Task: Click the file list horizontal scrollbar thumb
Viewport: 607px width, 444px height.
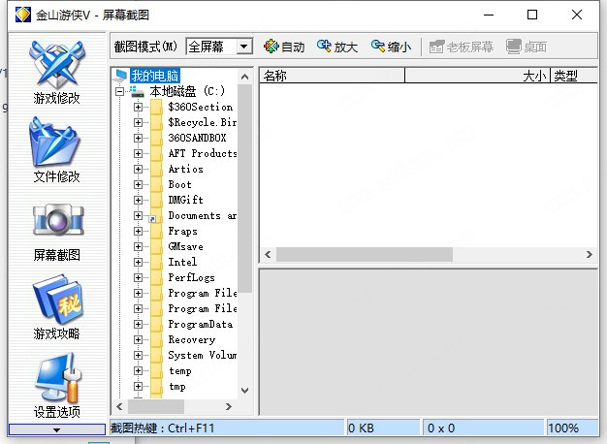Action: coord(365,254)
